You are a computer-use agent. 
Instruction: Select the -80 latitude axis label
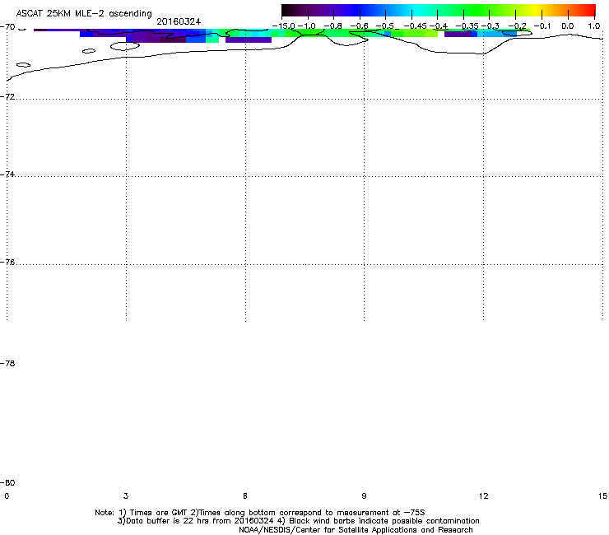coord(7,482)
